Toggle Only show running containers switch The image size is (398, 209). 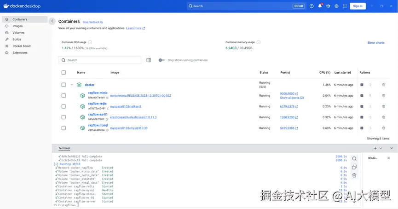[x=162, y=60]
